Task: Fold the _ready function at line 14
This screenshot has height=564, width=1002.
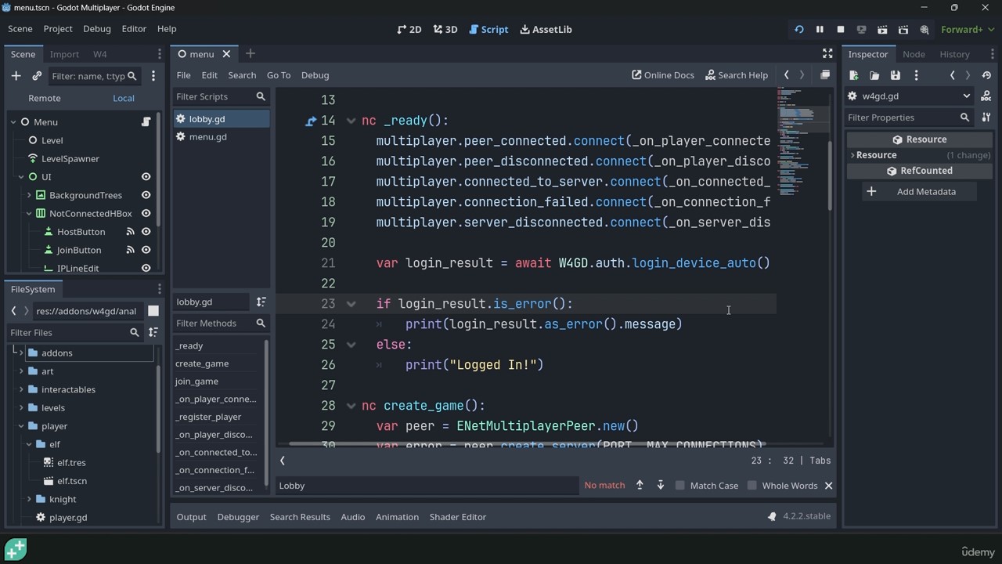Action: pos(351,121)
